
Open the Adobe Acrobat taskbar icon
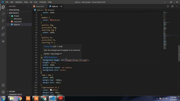(61, 98)
